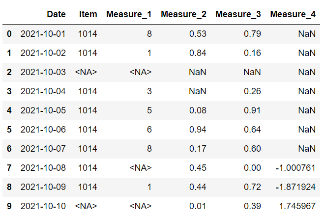Screen dimensions: 324x215
Task: Click the date cell 2021-10-03
Action: 43,72
